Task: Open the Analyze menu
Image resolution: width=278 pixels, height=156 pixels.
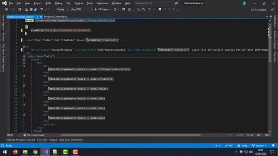Action: coord(79,3)
